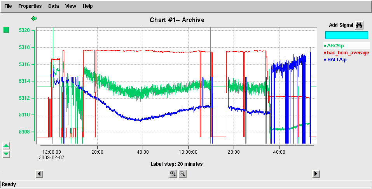Click the 12:00:00 time axis label
Viewport: 372px width, 189px height.
pyautogui.click(x=52, y=152)
